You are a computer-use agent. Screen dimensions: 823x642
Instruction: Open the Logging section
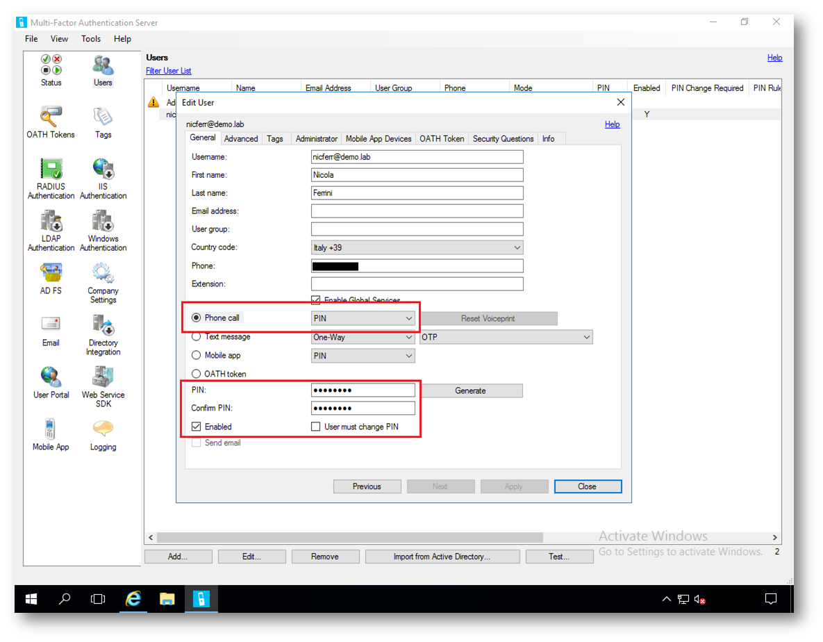pyautogui.click(x=103, y=434)
